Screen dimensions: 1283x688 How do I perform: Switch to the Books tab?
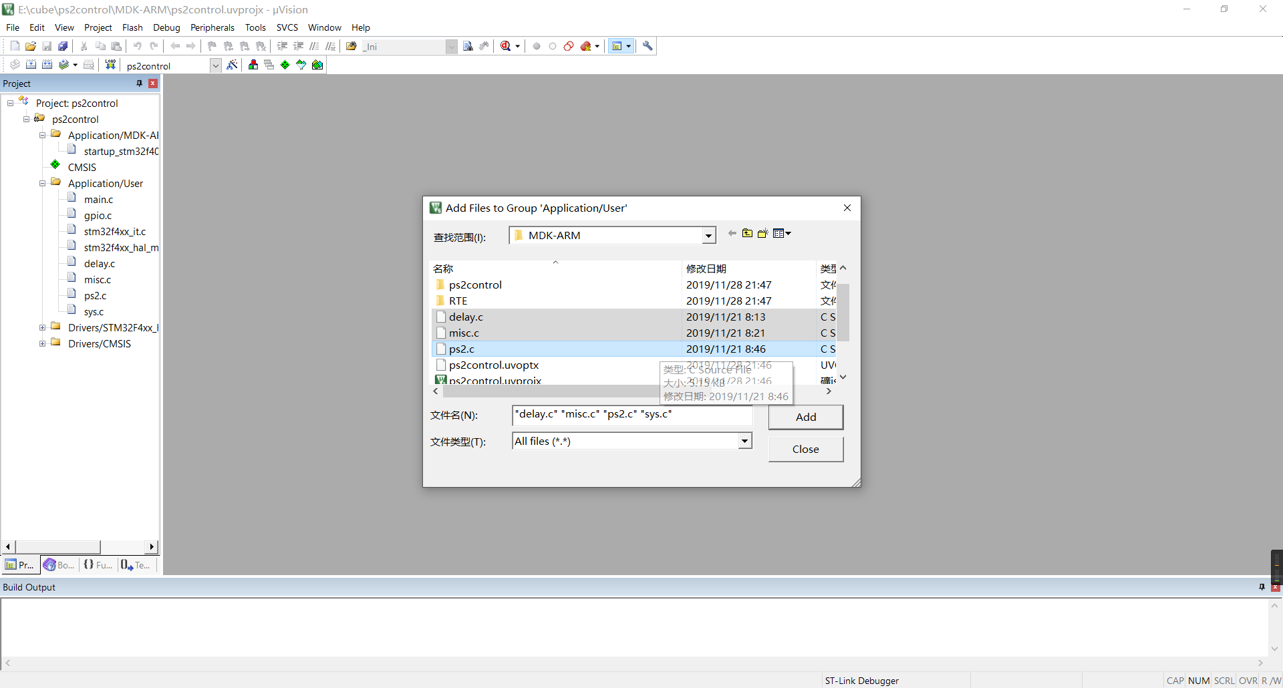click(x=59, y=565)
